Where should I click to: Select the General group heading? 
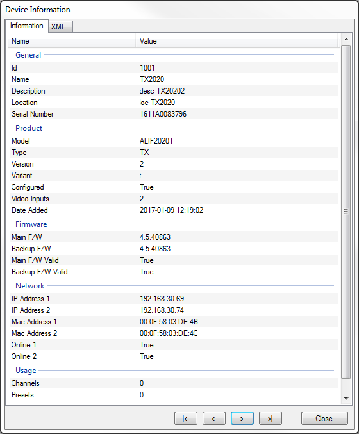[x=28, y=55]
